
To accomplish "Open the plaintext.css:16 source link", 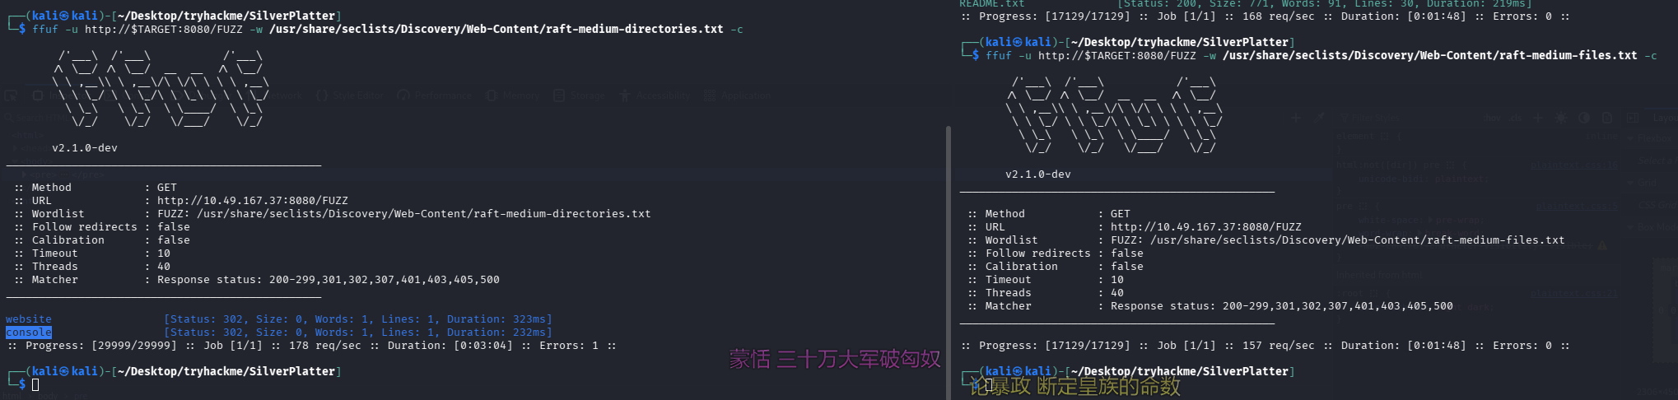I will (x=1573, y=165).
